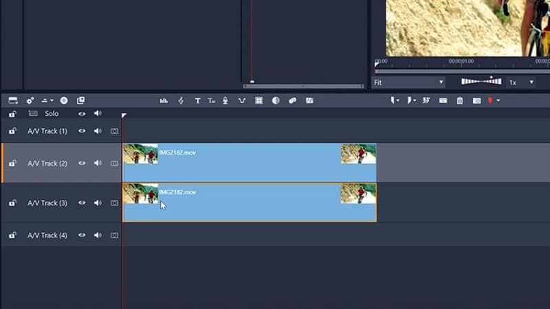This screenshot has height=309, width=550.
Task: Take a snapshot with camera icon
Action: (476, 101)
